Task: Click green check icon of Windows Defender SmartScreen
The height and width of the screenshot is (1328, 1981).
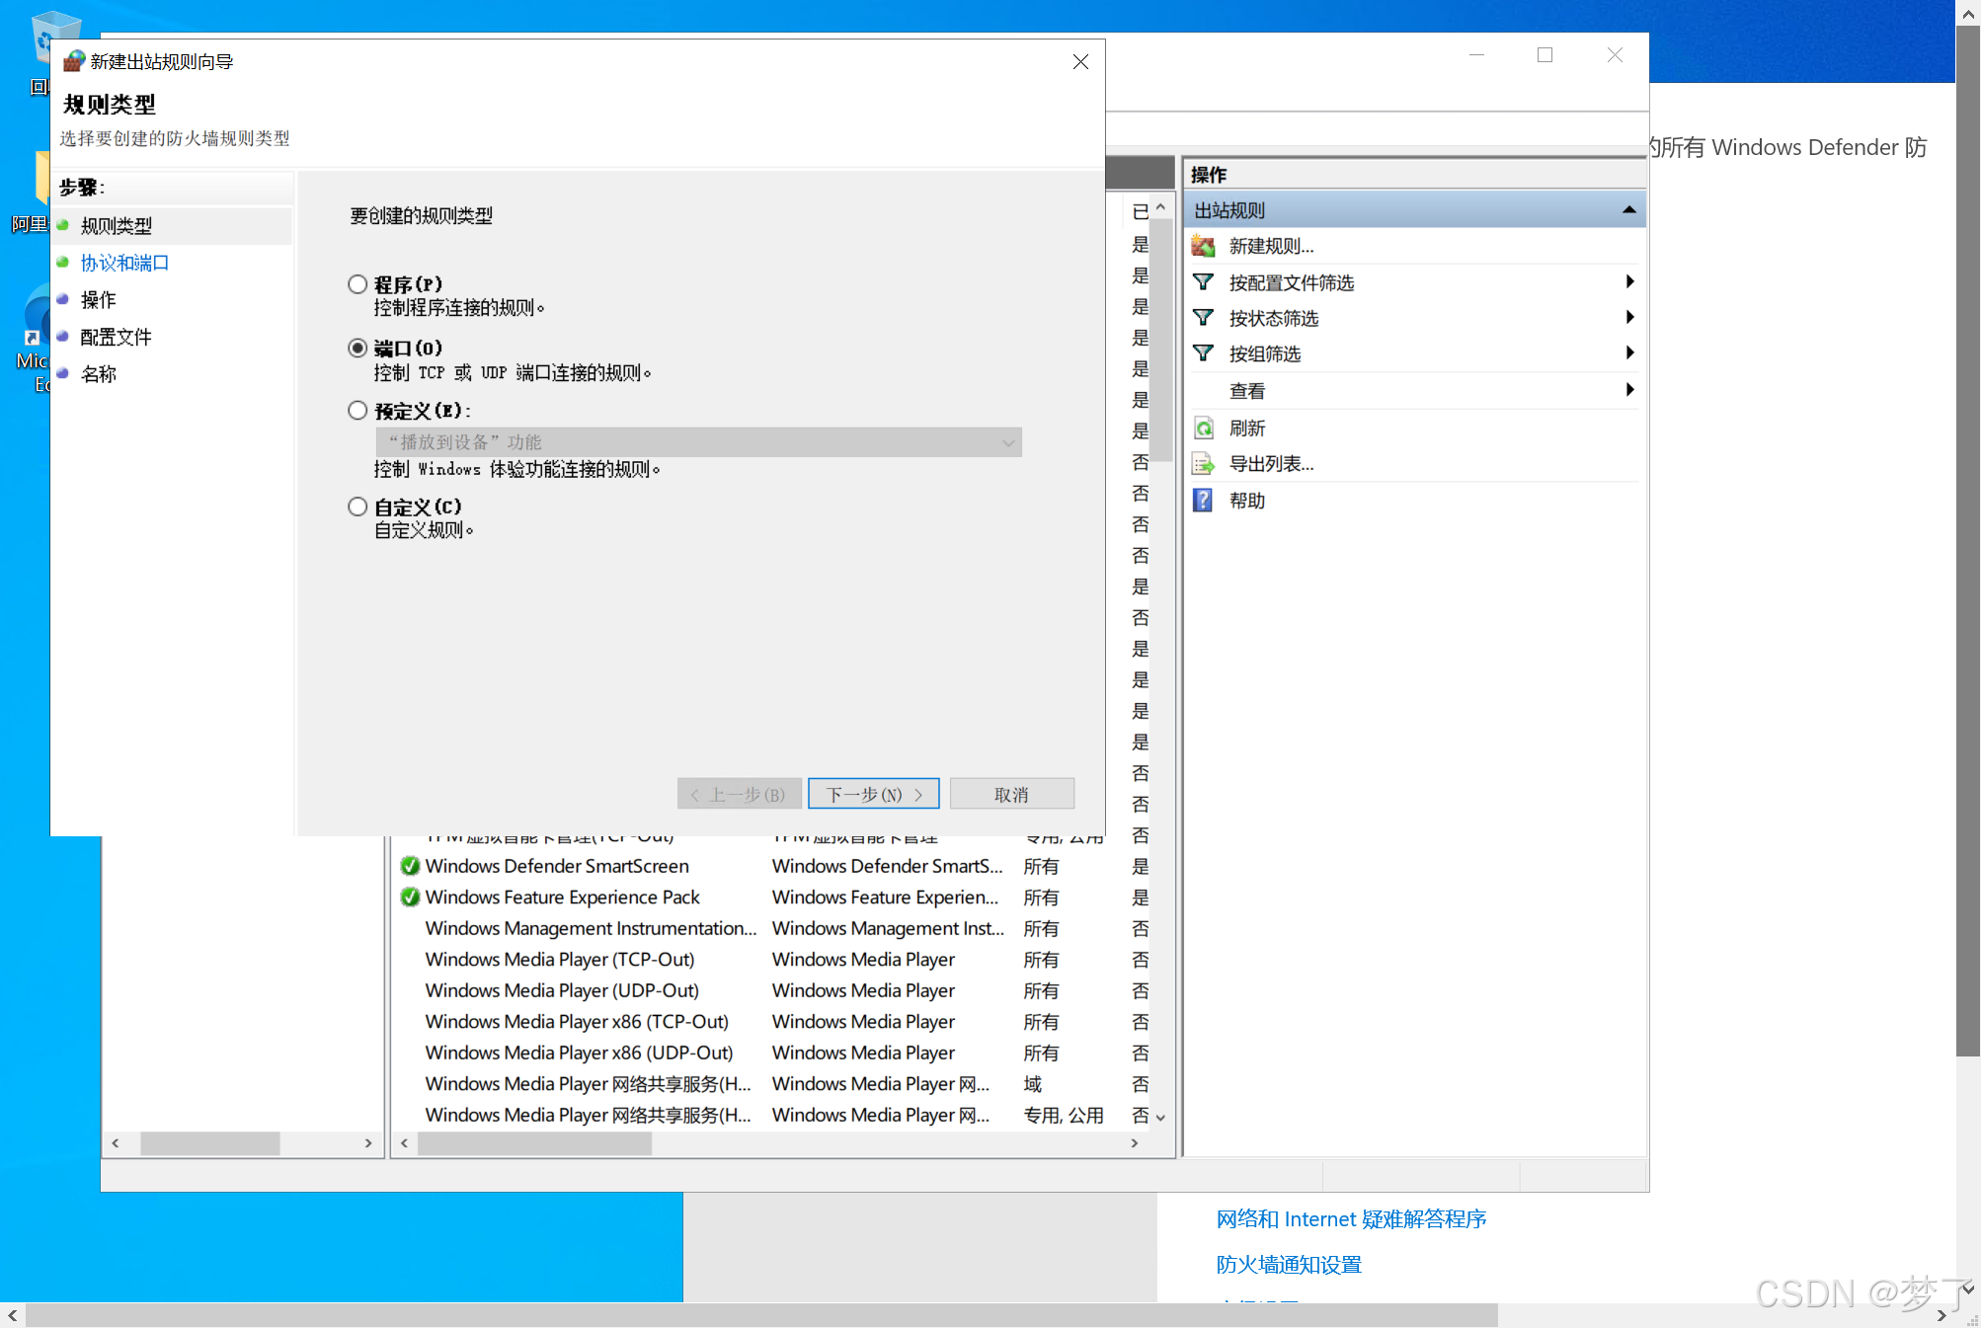Action: [410, 866]
